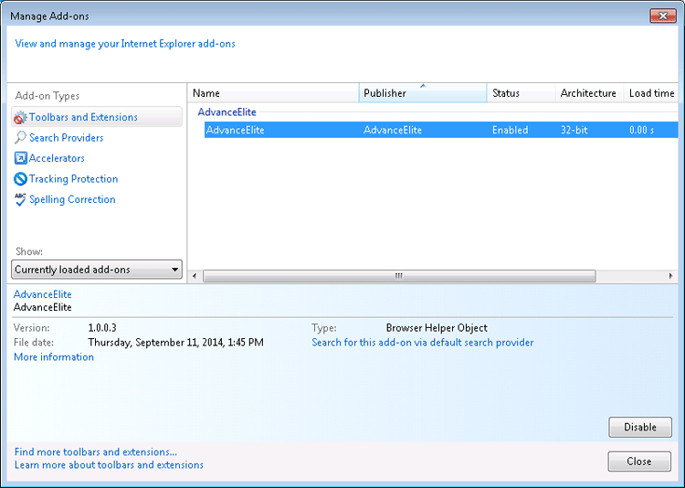Click the Spelling Correction ABC icon

[x=20, y=200]
